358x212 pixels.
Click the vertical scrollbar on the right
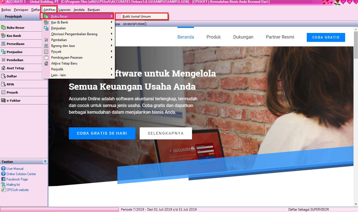click(356, 112)
